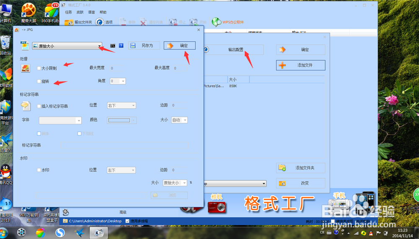Click the 停止 stop toolbar icon
The image size is (419, 239).
tap(173, 22)
